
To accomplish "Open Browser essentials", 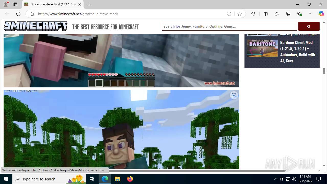I will coord(299,14).
